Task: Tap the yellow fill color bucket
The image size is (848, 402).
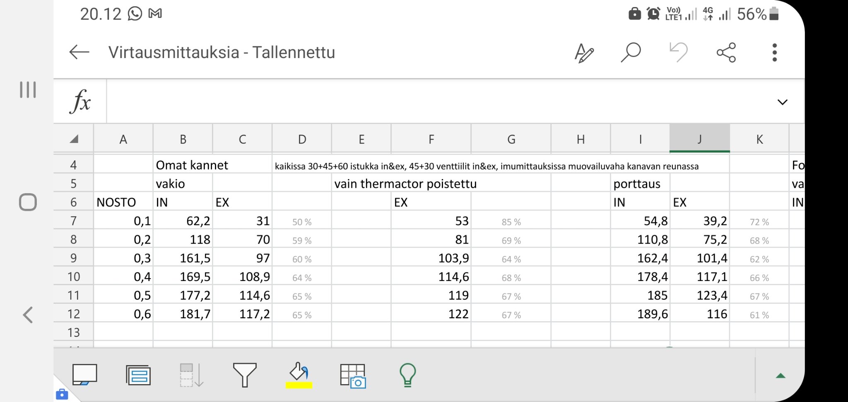Action: 299,375
